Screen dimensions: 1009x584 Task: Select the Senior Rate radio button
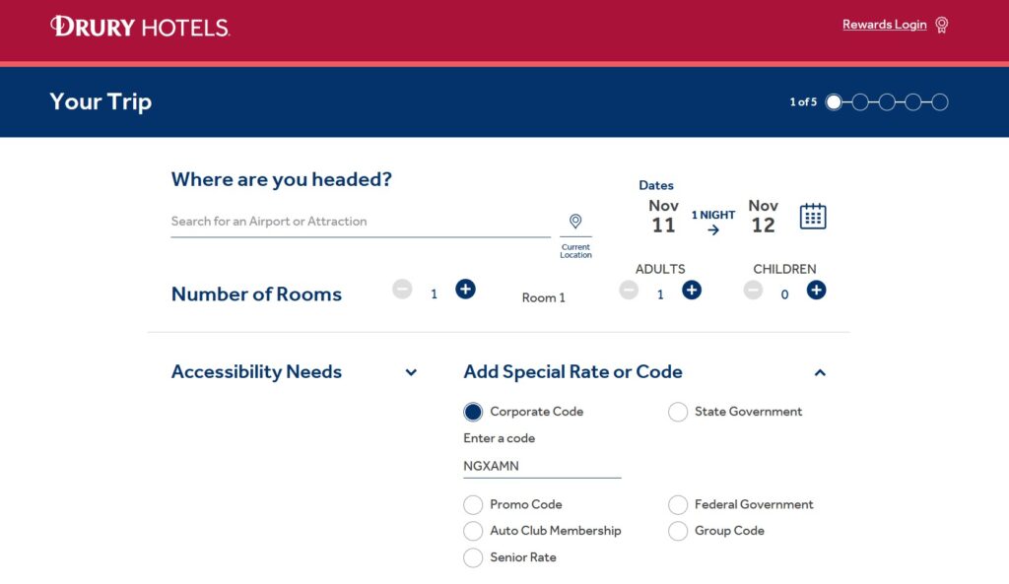pos(473,557)
